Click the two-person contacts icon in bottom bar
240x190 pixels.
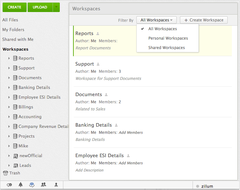[44, 185]
